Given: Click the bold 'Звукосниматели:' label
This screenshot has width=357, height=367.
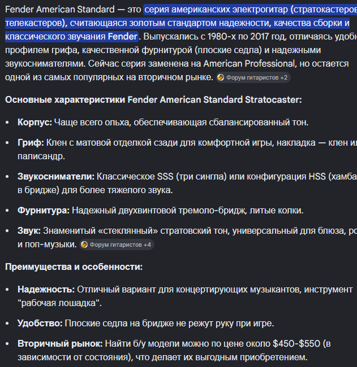Looking at the screenshot, I should tap(56, 177).
